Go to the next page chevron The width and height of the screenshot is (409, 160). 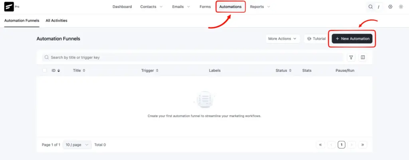tap(351, 144)
